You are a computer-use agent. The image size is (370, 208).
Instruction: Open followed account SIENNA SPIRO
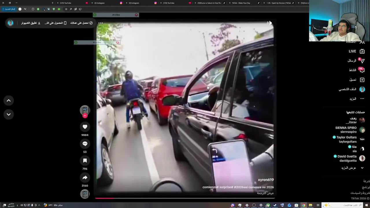pos(350,130)
